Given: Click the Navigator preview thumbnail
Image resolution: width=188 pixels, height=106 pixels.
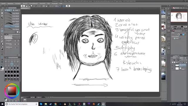Looking at the screenshot, I should pyautogui.click(x=179, y=17).
